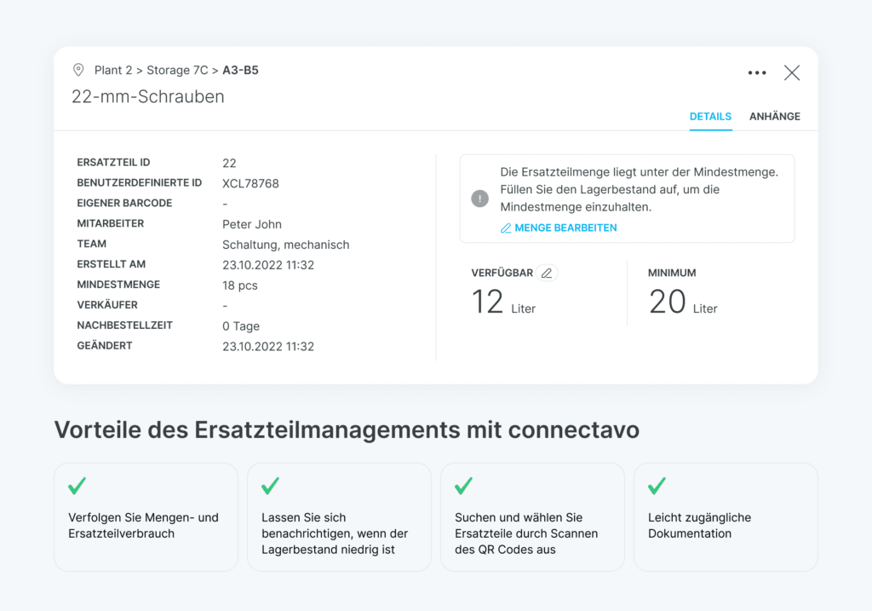This screenshot has width=872, height=611.
Task: Select the A3-B5 breadcrumb location
Action: tap(240, 71)
